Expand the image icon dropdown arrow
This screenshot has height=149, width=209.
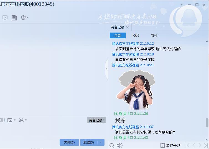pyautogui.click(x=15, y=120)
